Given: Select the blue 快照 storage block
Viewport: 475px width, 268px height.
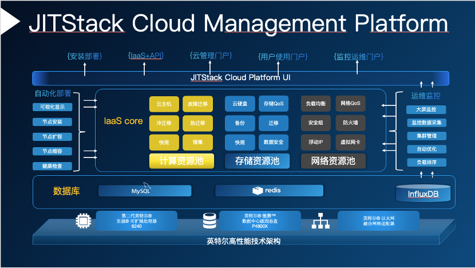Looking at the screenshot, I should coord(240,142).
